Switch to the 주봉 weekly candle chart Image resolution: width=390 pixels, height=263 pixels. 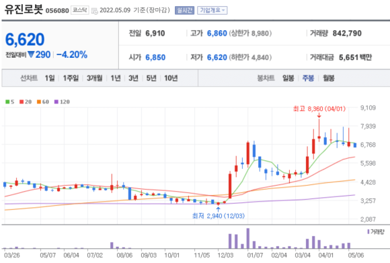click(308, 78)
